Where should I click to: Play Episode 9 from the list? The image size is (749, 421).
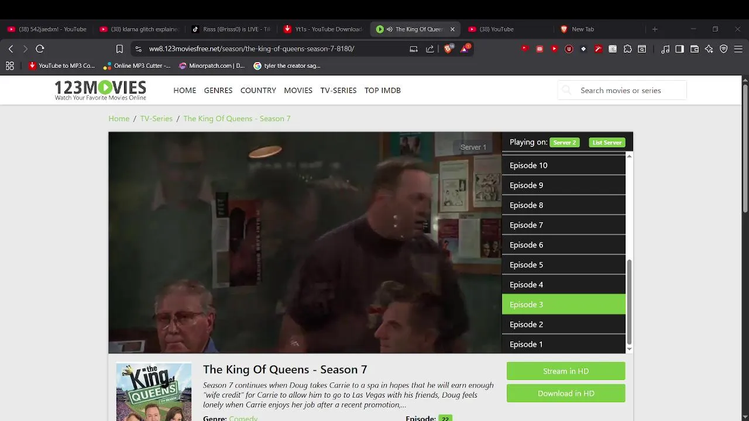pos(564,185)
